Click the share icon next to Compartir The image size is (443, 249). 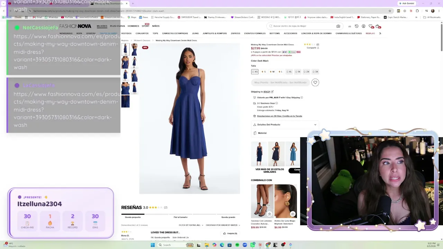click(x=318, y=48)
